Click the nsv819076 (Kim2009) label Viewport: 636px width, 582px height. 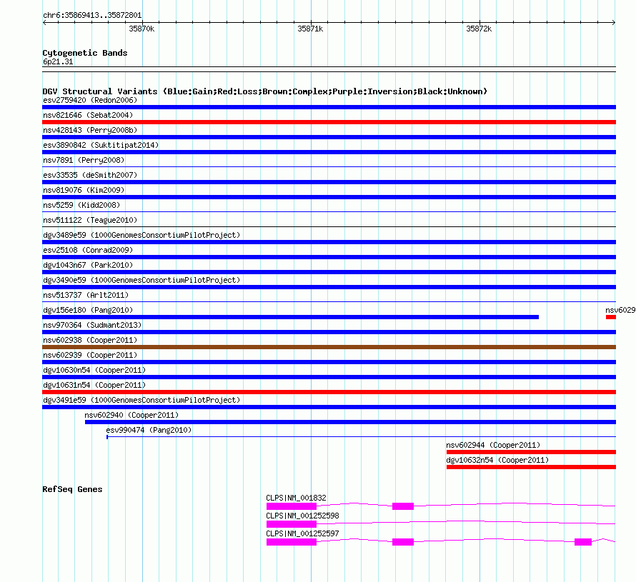coord(84,190)
